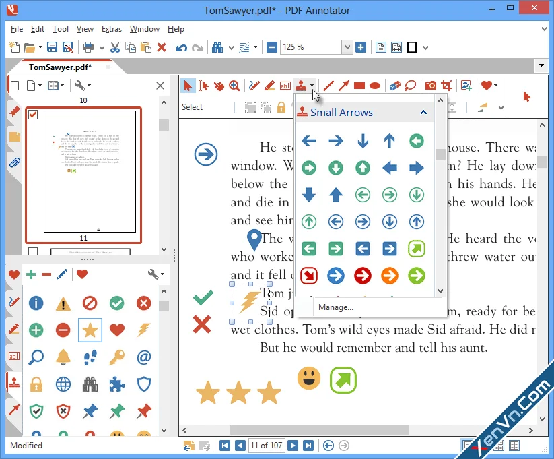This screenshot has width=554, height=459.
Task: Select the Rectangle shape tool
Action: pos(359,86)
